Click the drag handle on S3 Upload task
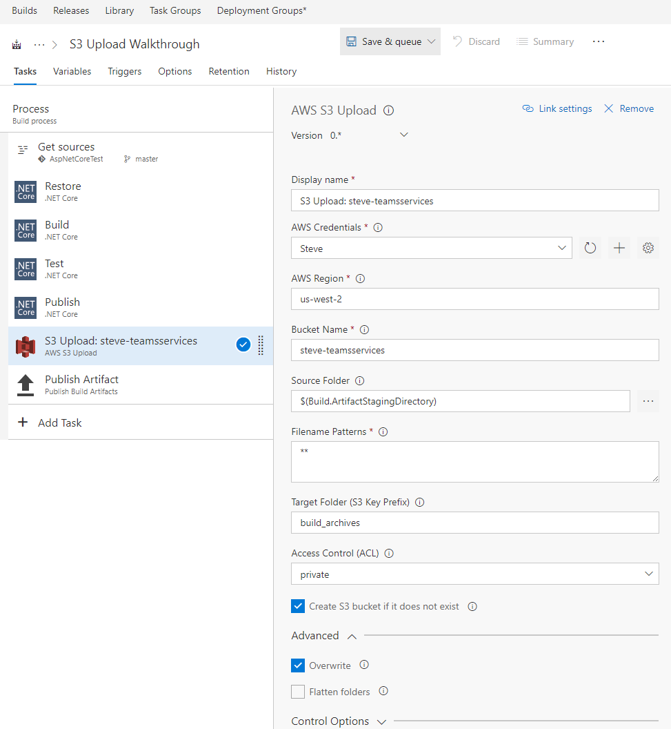This screenshot has width=671, height=729. (x=261, y=345)
